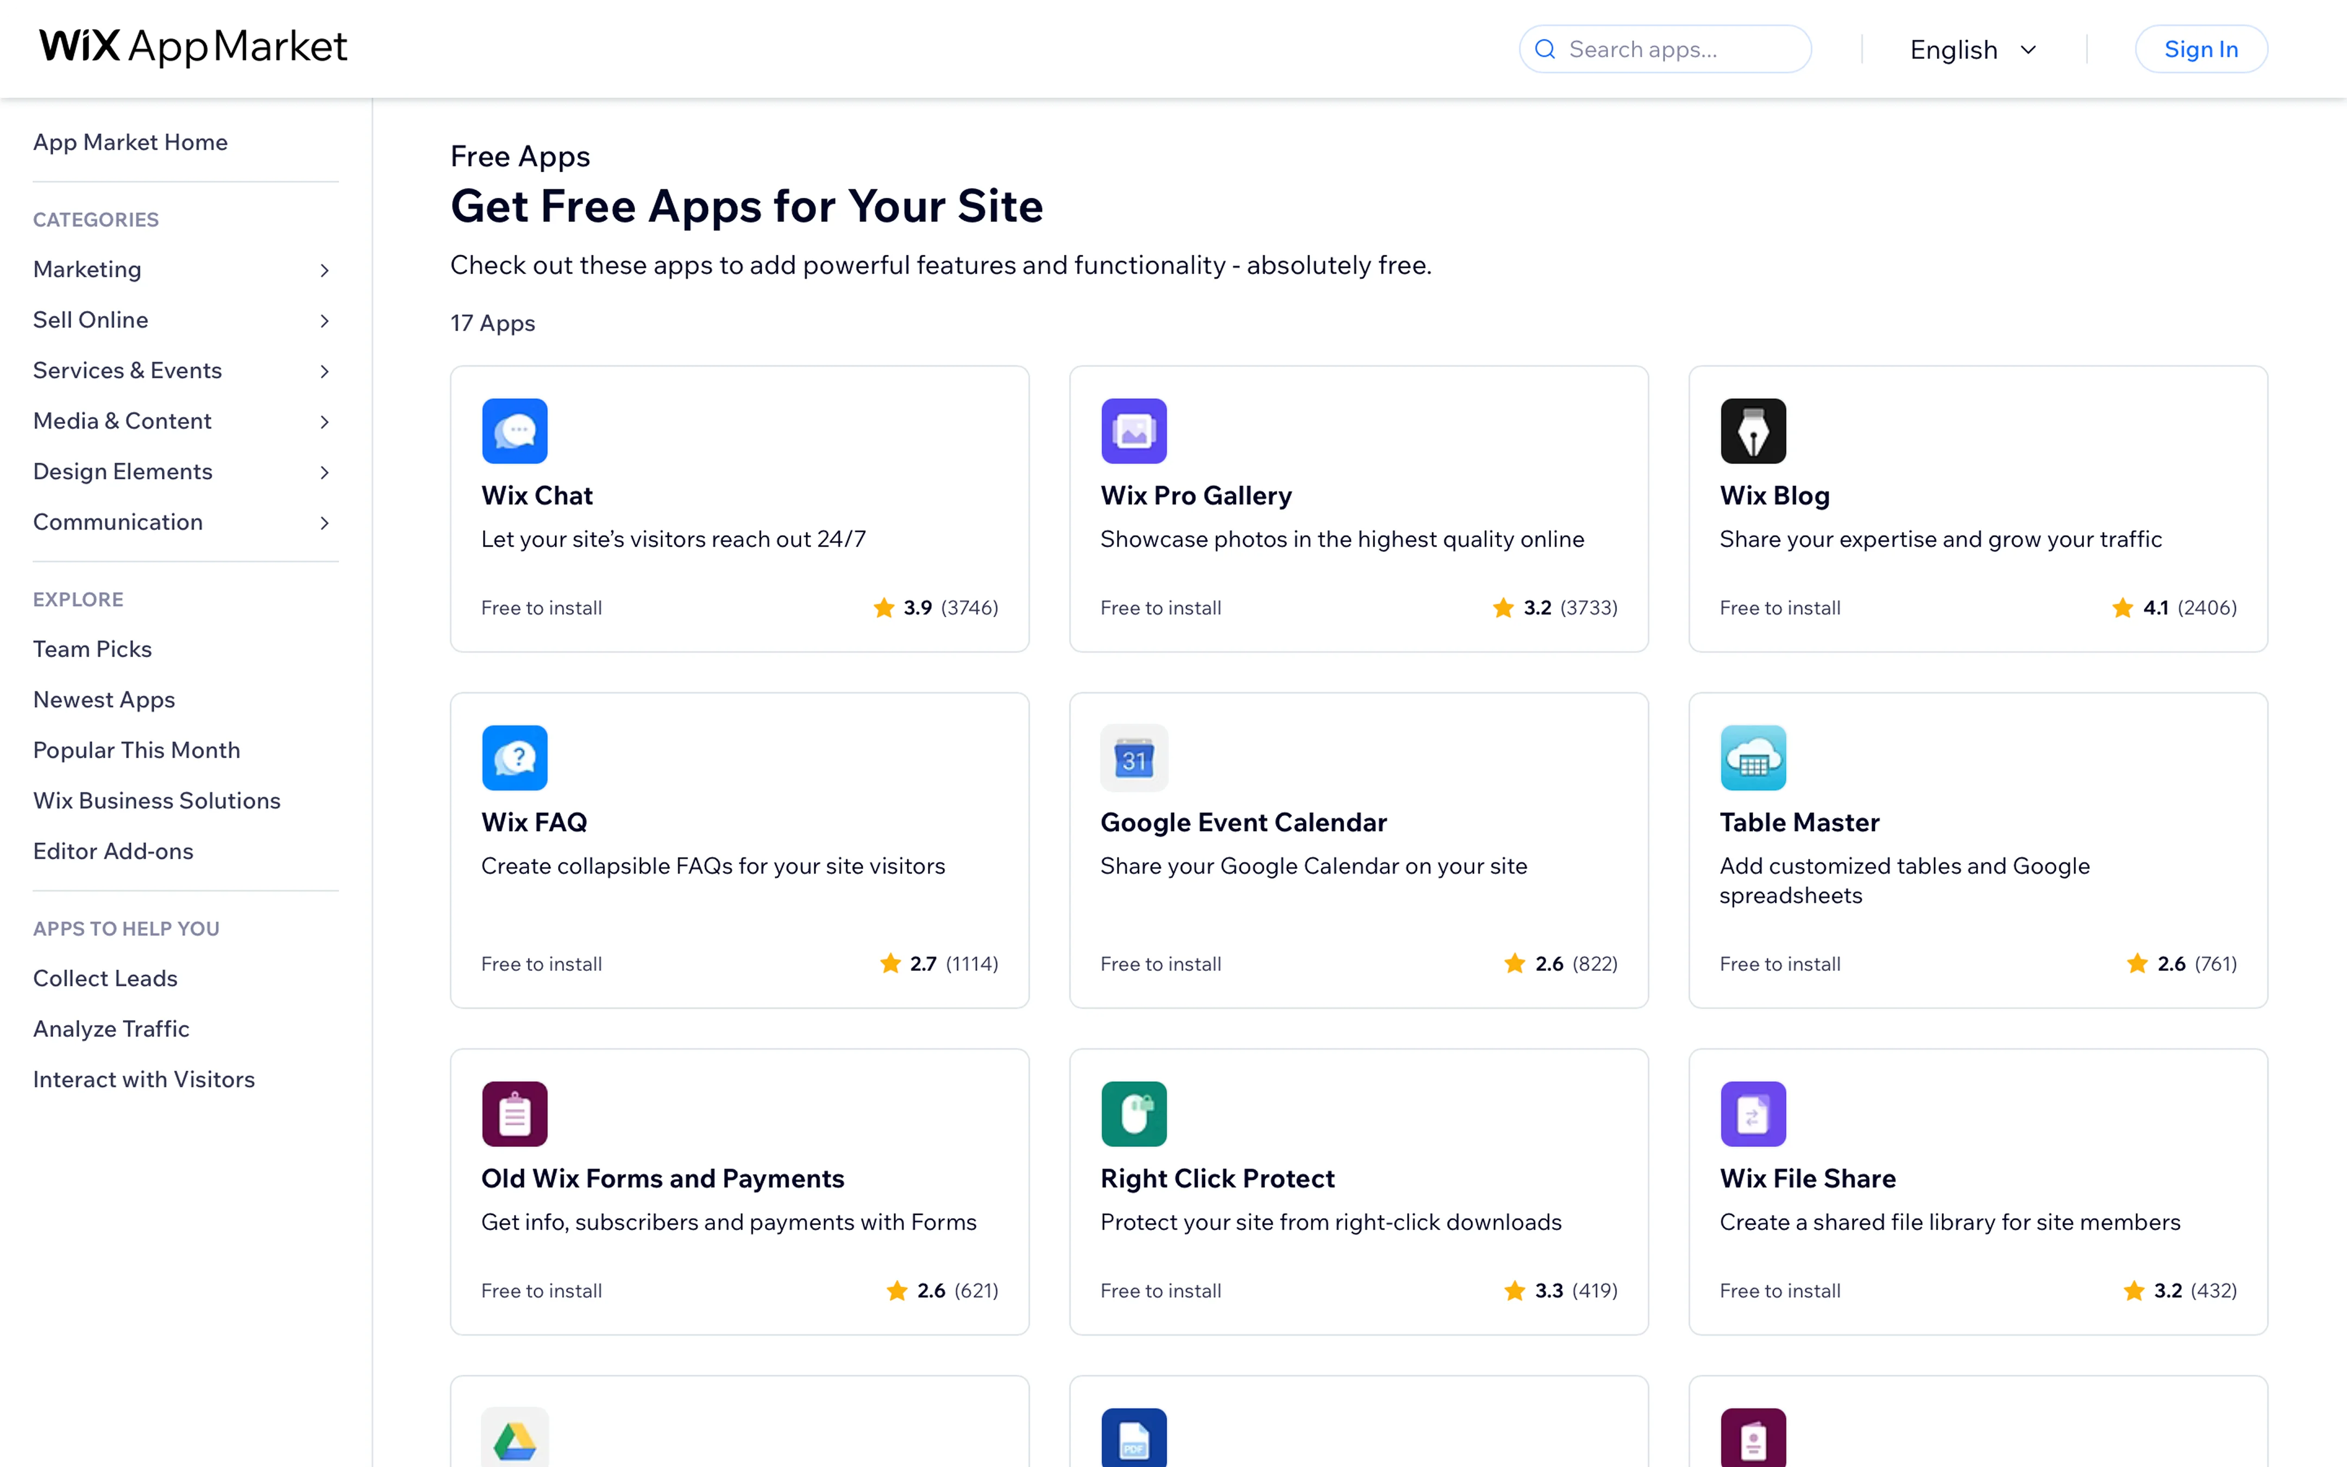Open the Wix Pro Gallery title
This screenshot has height=1467, width=2347.
point(1196,495)
